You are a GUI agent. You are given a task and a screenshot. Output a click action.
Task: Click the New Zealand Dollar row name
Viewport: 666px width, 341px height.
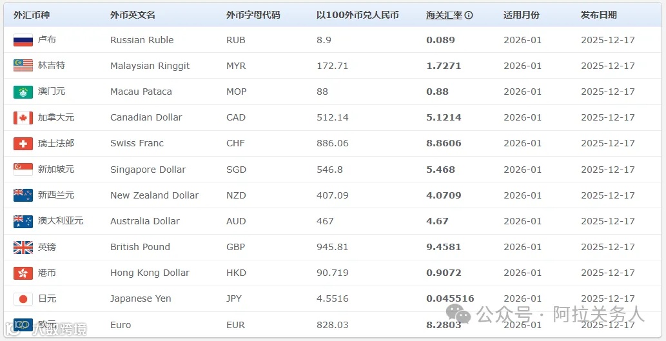154,195
